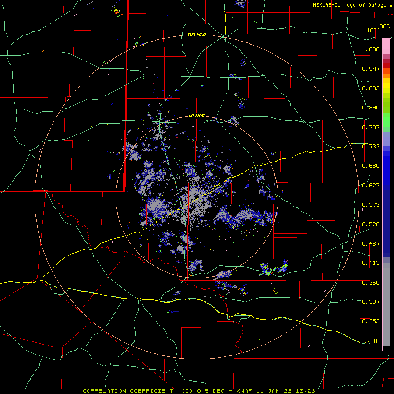Click the CORRELATION COEFFICIENT caption at the bottom
394x394 pixels.
[199, 391]
